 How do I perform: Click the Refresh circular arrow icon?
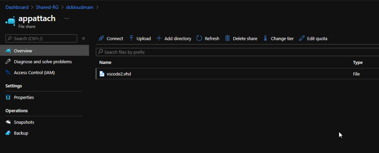[199, 38]
